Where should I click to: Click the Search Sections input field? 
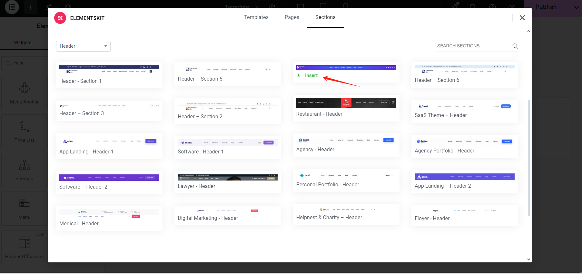click(473, 46)
